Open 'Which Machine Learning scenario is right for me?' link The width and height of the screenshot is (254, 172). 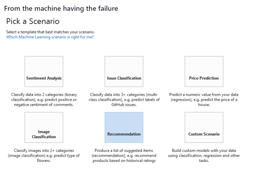(50, 37)
